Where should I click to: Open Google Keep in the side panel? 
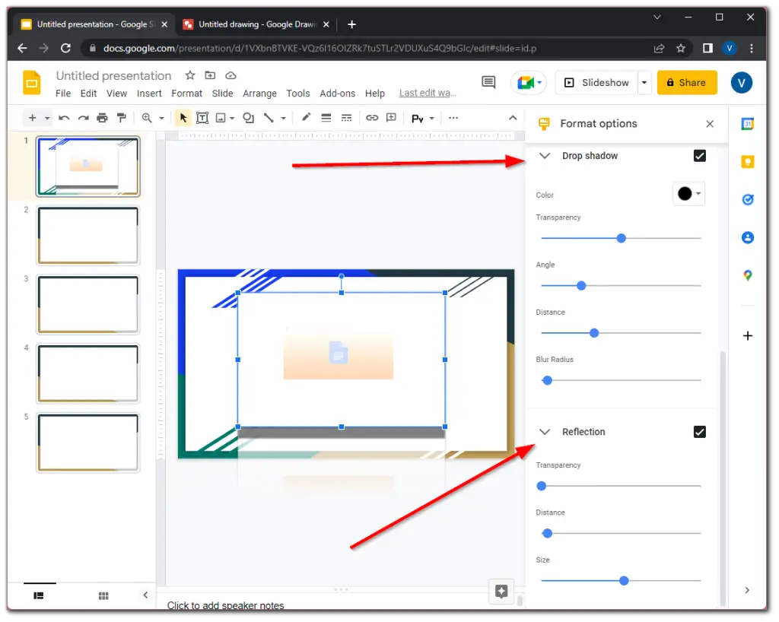[x=747, y=161]
